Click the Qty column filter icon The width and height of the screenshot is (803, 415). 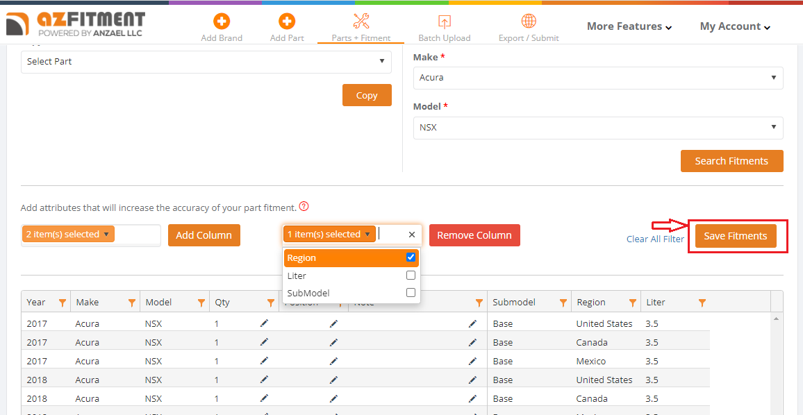coord(271,303)
